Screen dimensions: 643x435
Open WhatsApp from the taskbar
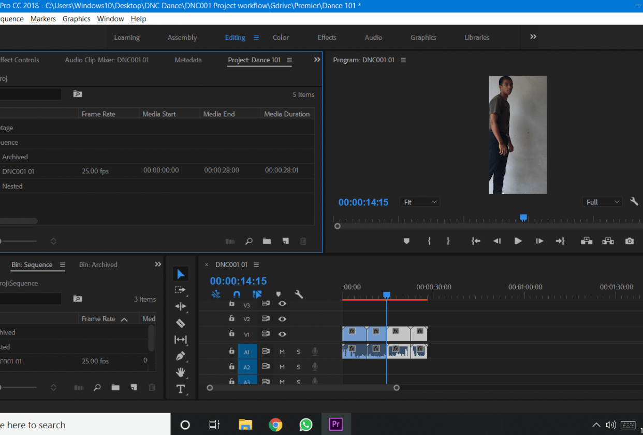[x=306, y=425]
